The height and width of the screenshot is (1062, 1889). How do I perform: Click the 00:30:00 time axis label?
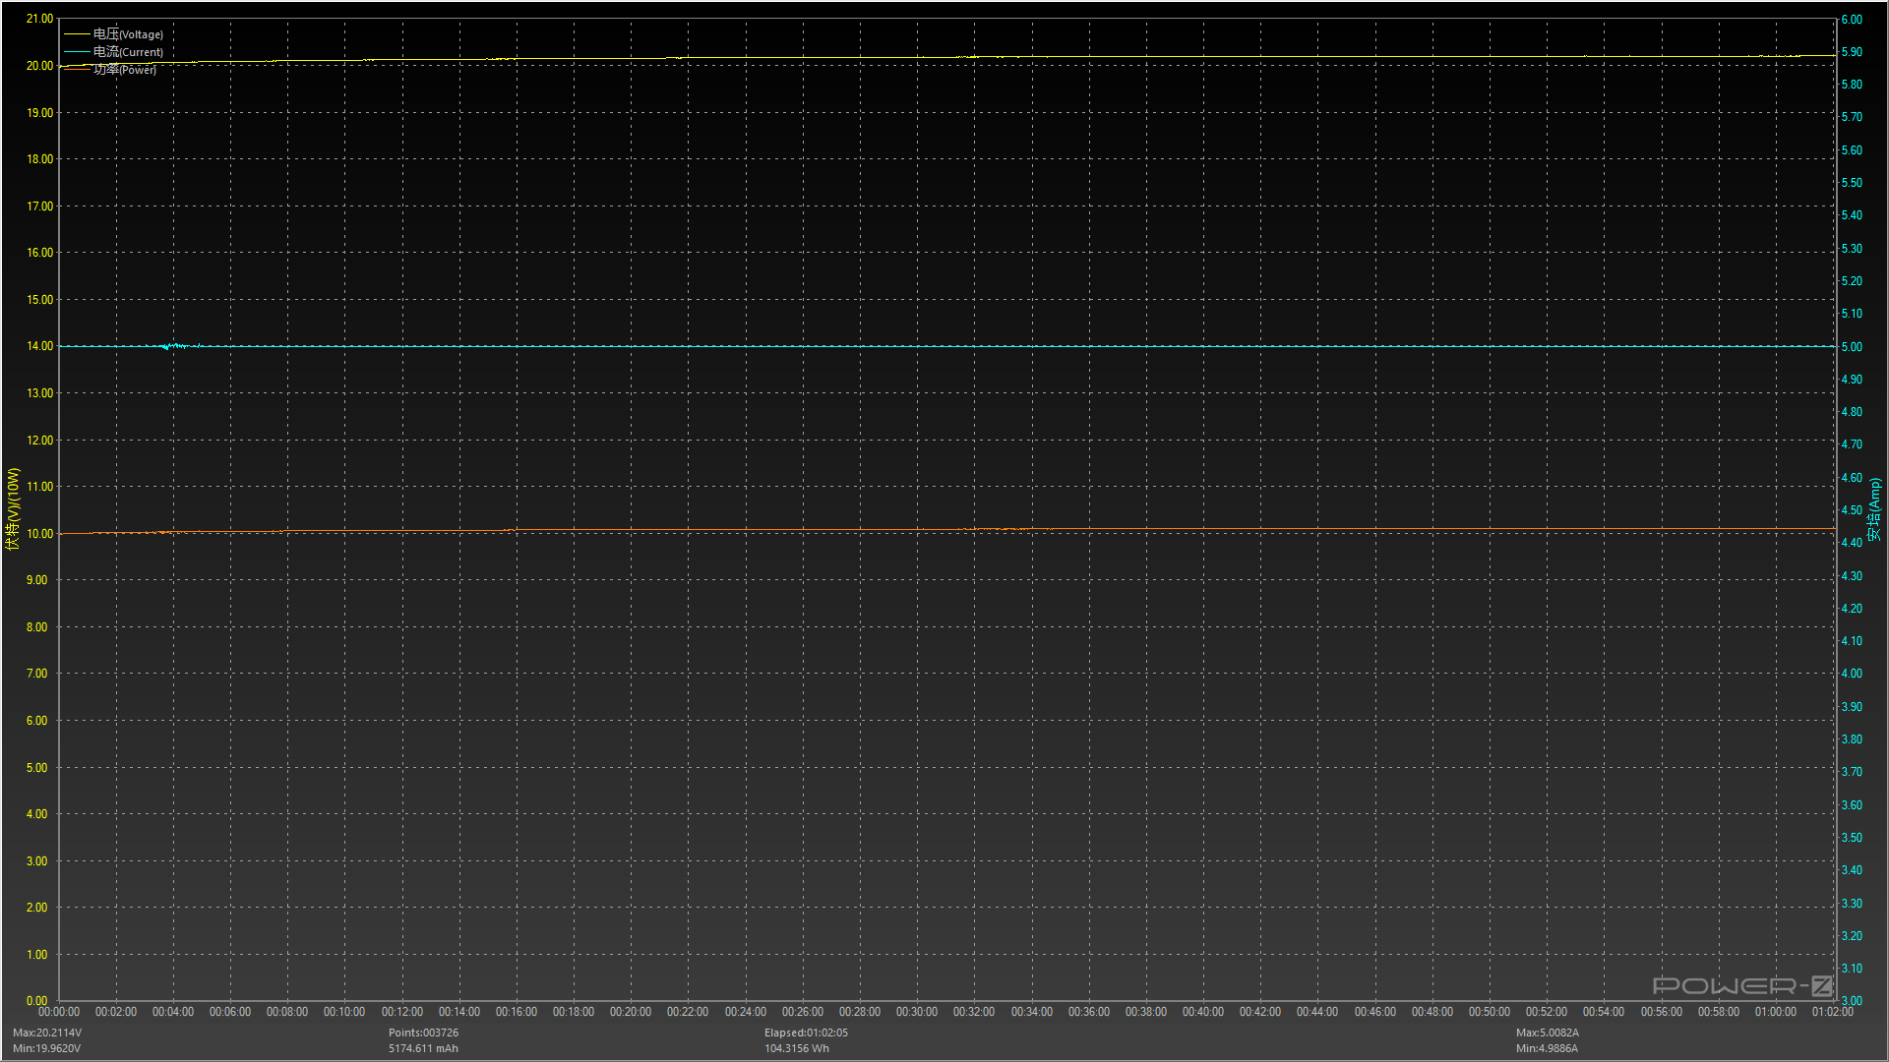point(916,1012)
